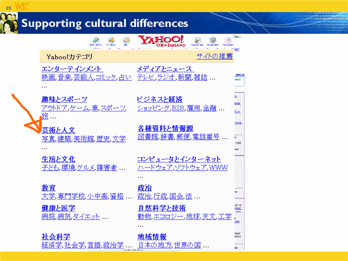The image size is (348, 261).
Task: Go to the 趣味とスポーツ category
Action: pyautogui.click(x=64, y=100)
